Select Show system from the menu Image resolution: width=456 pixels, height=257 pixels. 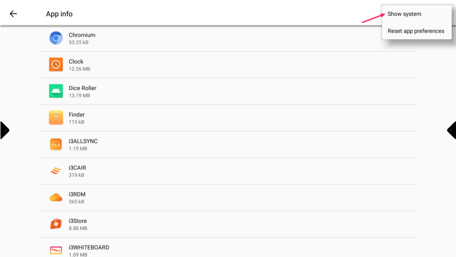click(x=404, y=14)
